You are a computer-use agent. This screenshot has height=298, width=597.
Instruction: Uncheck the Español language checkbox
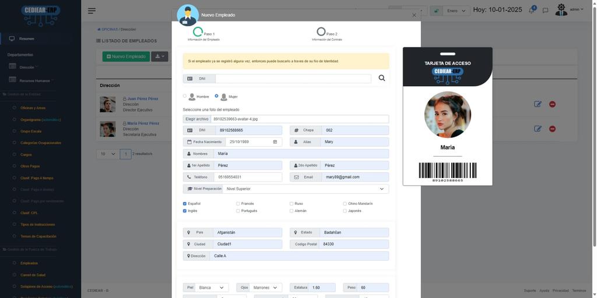(185, 204)
